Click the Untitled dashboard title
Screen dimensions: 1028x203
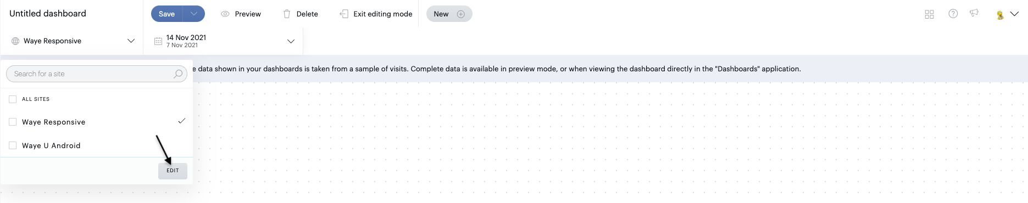click(x=48, y=14)
